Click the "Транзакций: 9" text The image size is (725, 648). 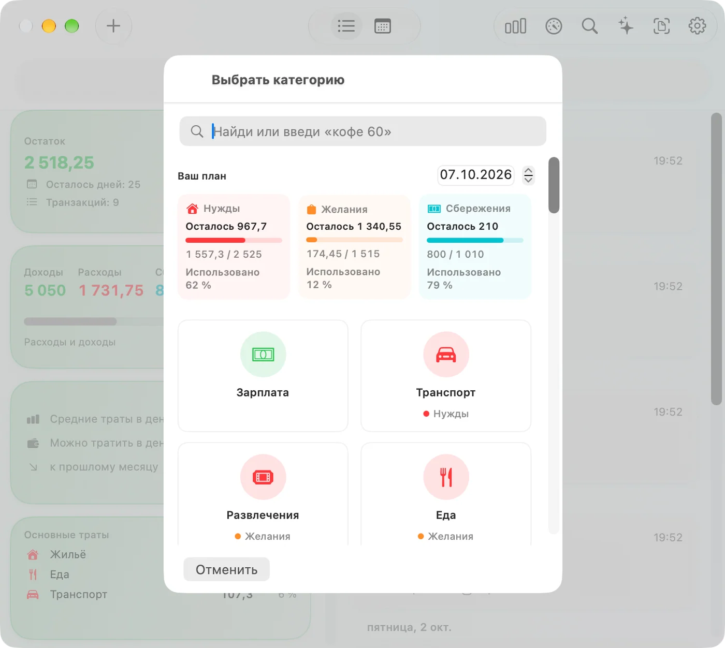(x=82, y=202)
